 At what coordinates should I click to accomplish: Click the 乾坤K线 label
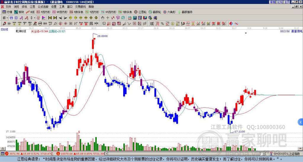pyautogui.click(x=21, y=31)
